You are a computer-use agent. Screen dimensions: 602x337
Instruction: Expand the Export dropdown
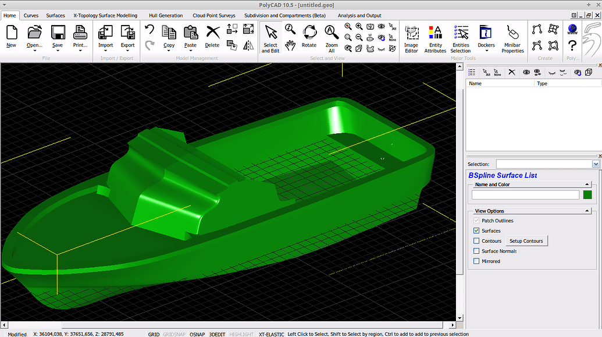(127, 50)
